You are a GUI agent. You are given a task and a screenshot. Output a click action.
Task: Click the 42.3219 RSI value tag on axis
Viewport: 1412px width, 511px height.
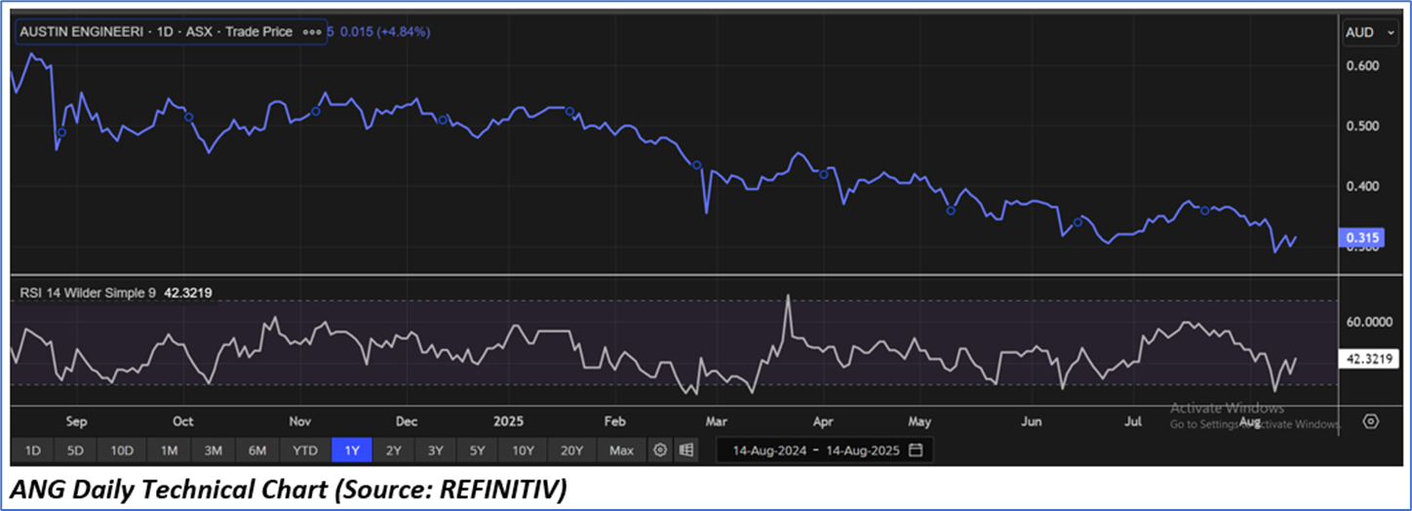click(1367, 359)
